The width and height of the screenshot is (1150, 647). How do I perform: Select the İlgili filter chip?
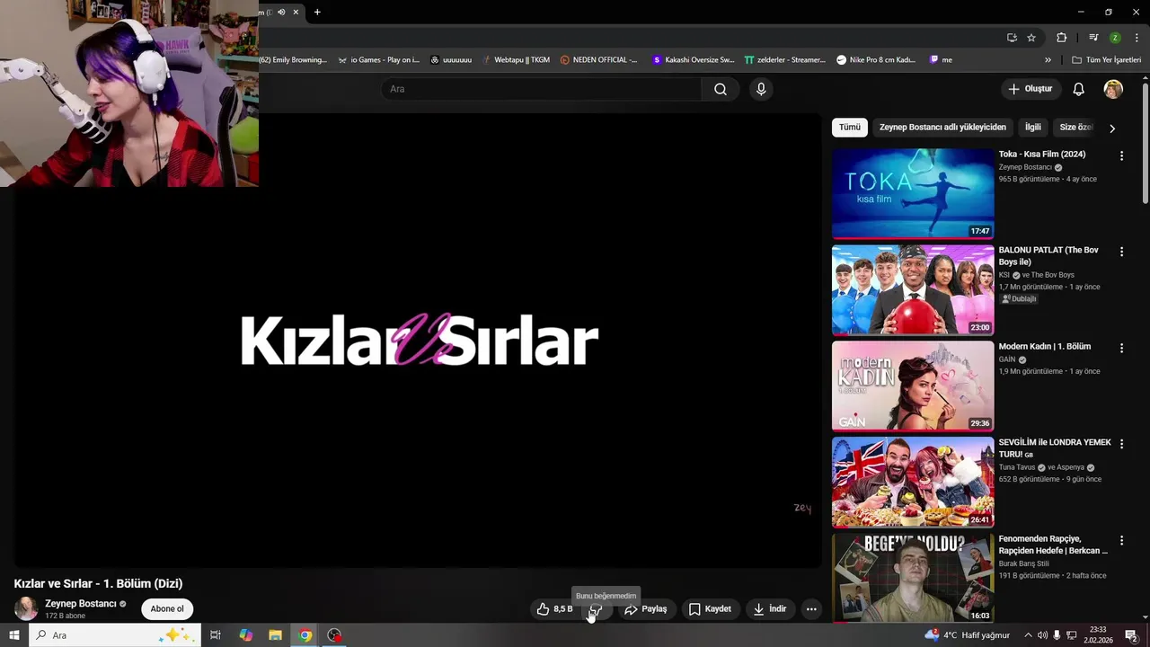click(1033, 128)
